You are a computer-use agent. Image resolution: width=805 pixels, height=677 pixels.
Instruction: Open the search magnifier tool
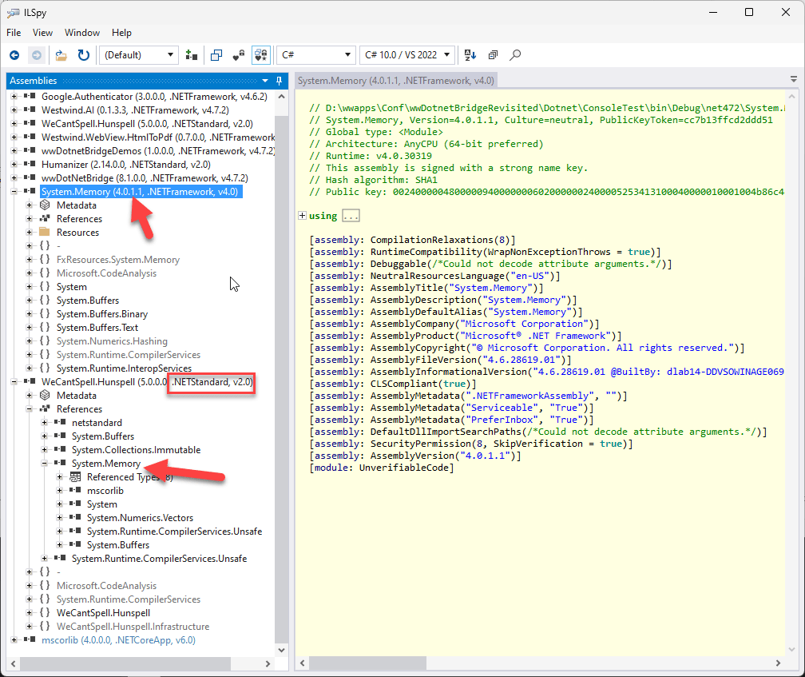pyautogui.click(x=515, y=55)
